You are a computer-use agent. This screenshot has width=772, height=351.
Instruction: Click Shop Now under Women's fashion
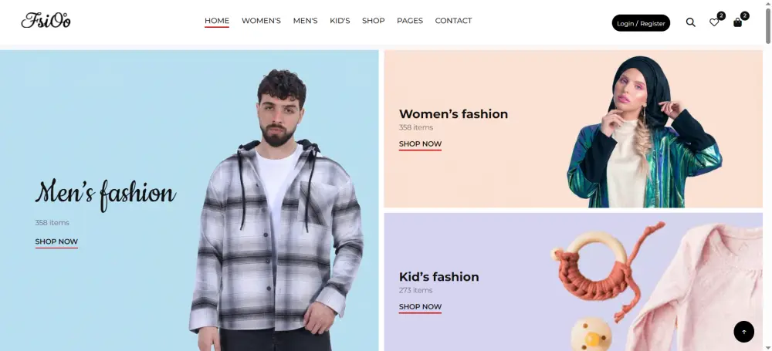point(420,143)
